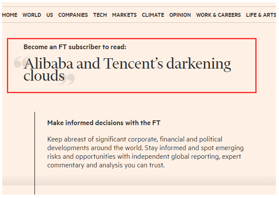
Task: Open the HOME navigation item
Action: coord(9,15)
